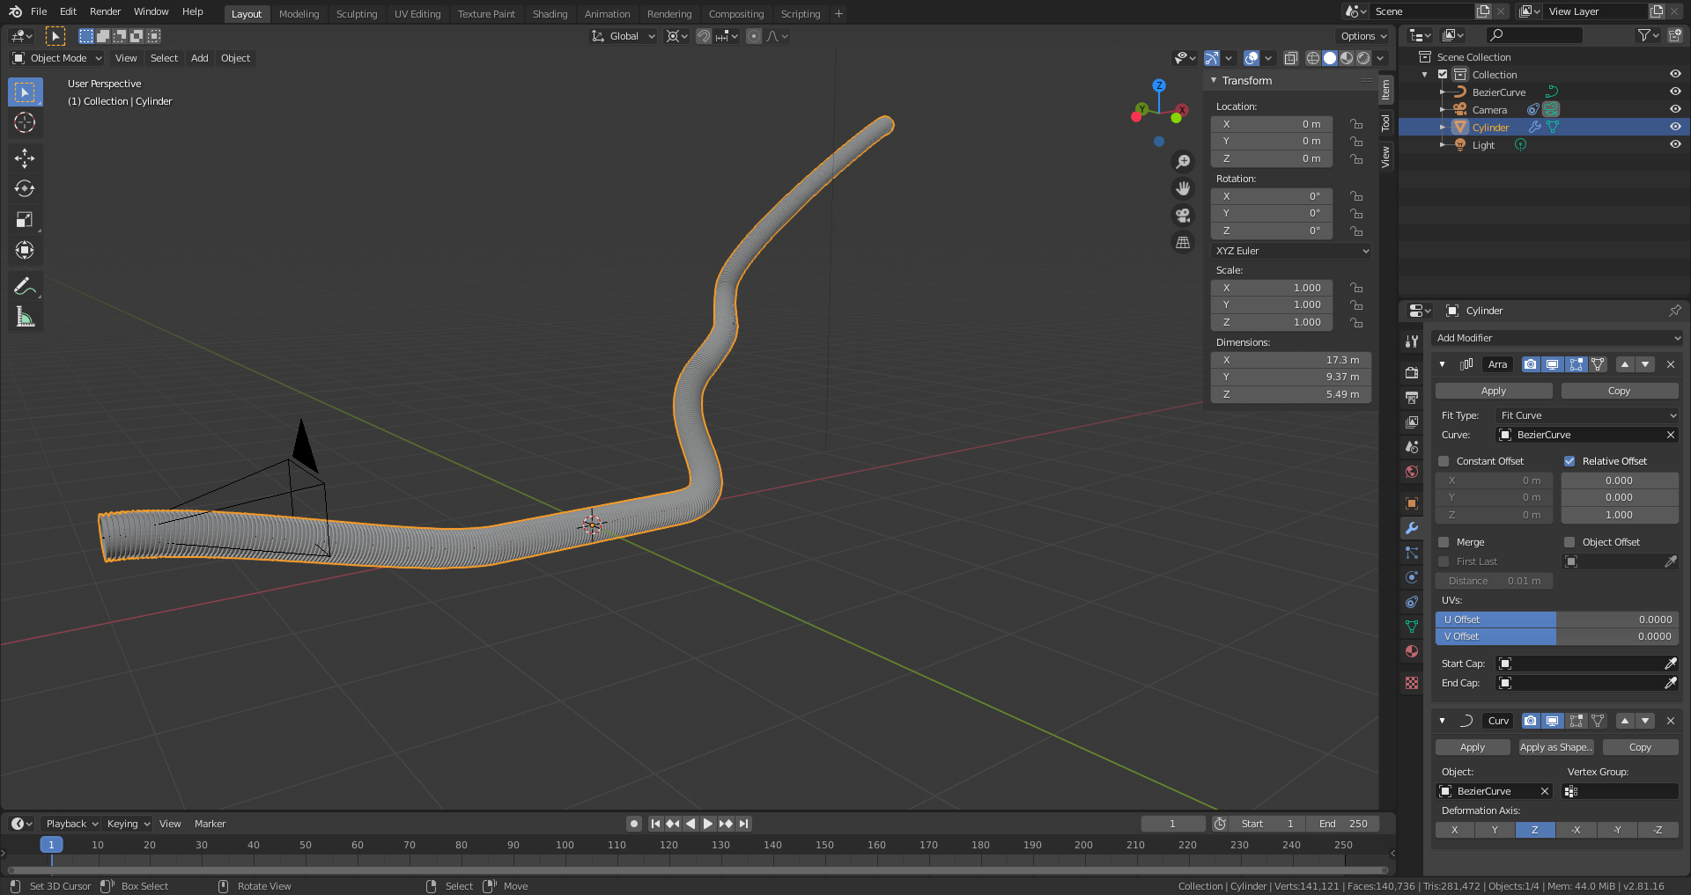Click Apply as Shape Key button
Screen dimensions: 1691x895
(1556, 747)
